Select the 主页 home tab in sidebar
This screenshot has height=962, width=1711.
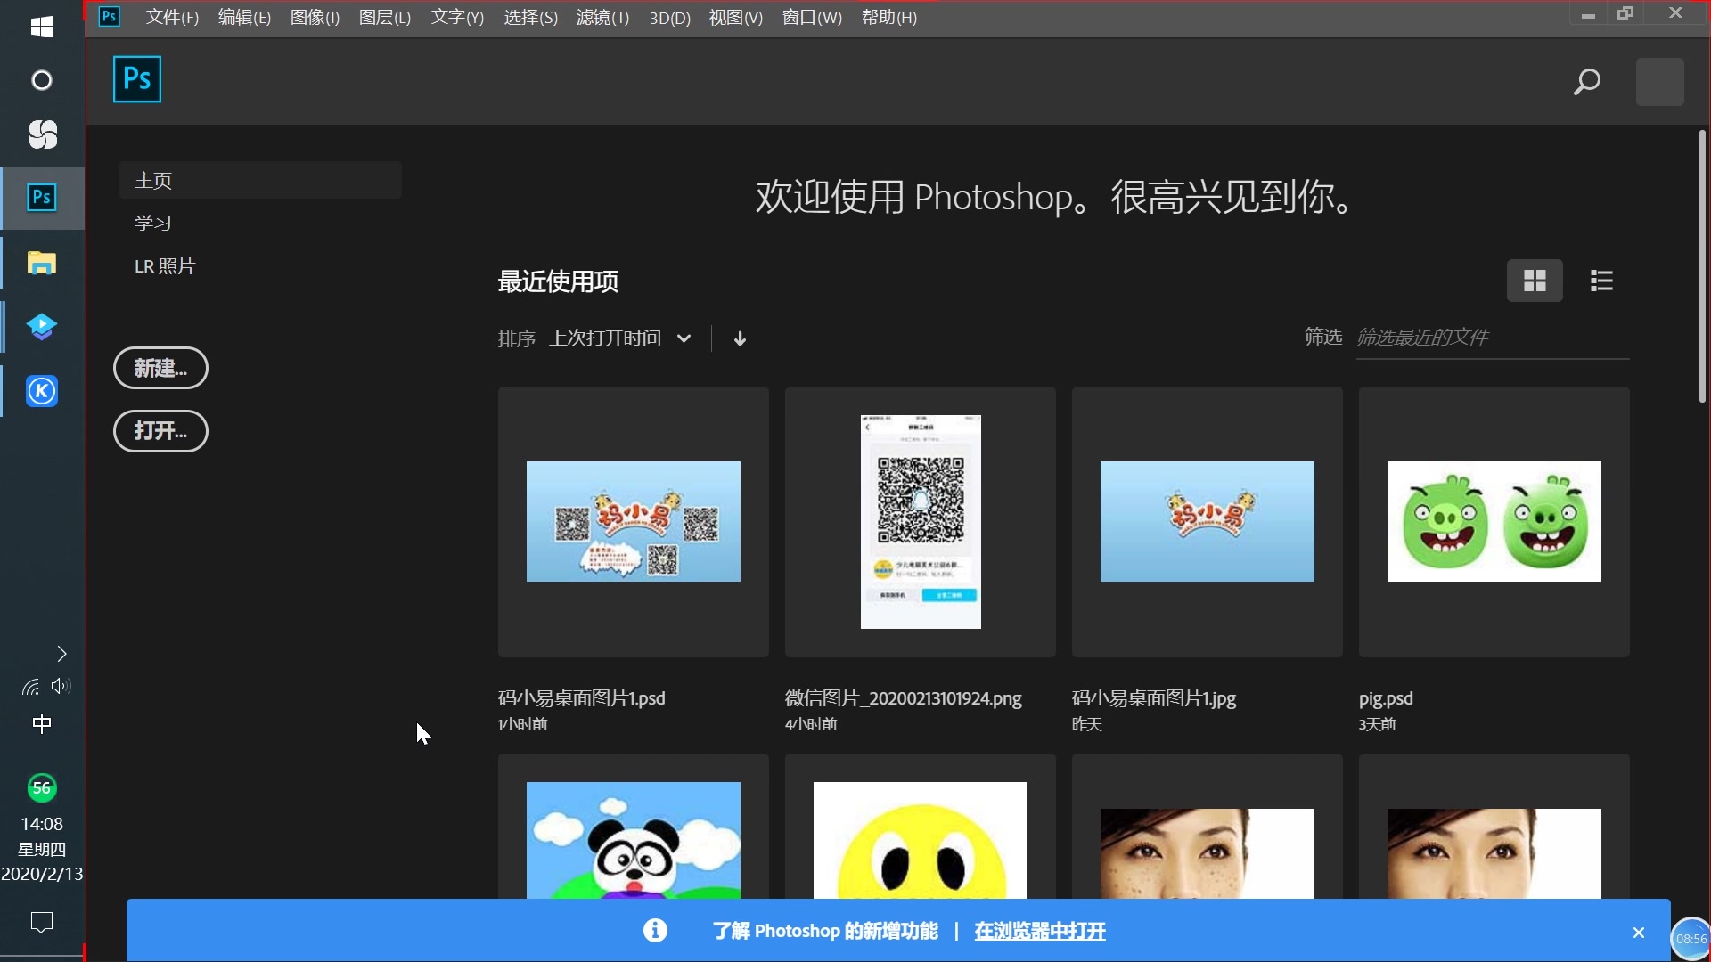pos(260,180)
